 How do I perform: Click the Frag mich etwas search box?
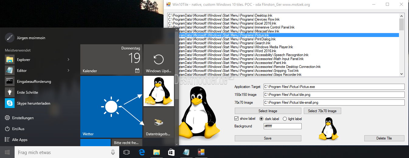point(62,152)
